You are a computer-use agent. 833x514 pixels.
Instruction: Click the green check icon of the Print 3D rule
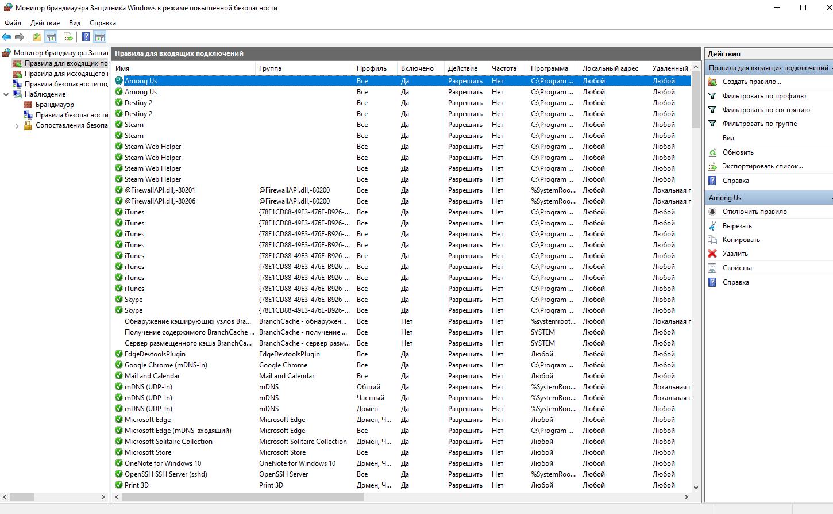click(119, 485)
